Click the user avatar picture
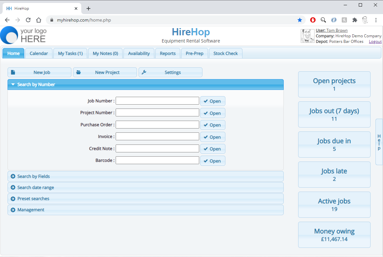This screenshot has height=257, width=383. 307,36
